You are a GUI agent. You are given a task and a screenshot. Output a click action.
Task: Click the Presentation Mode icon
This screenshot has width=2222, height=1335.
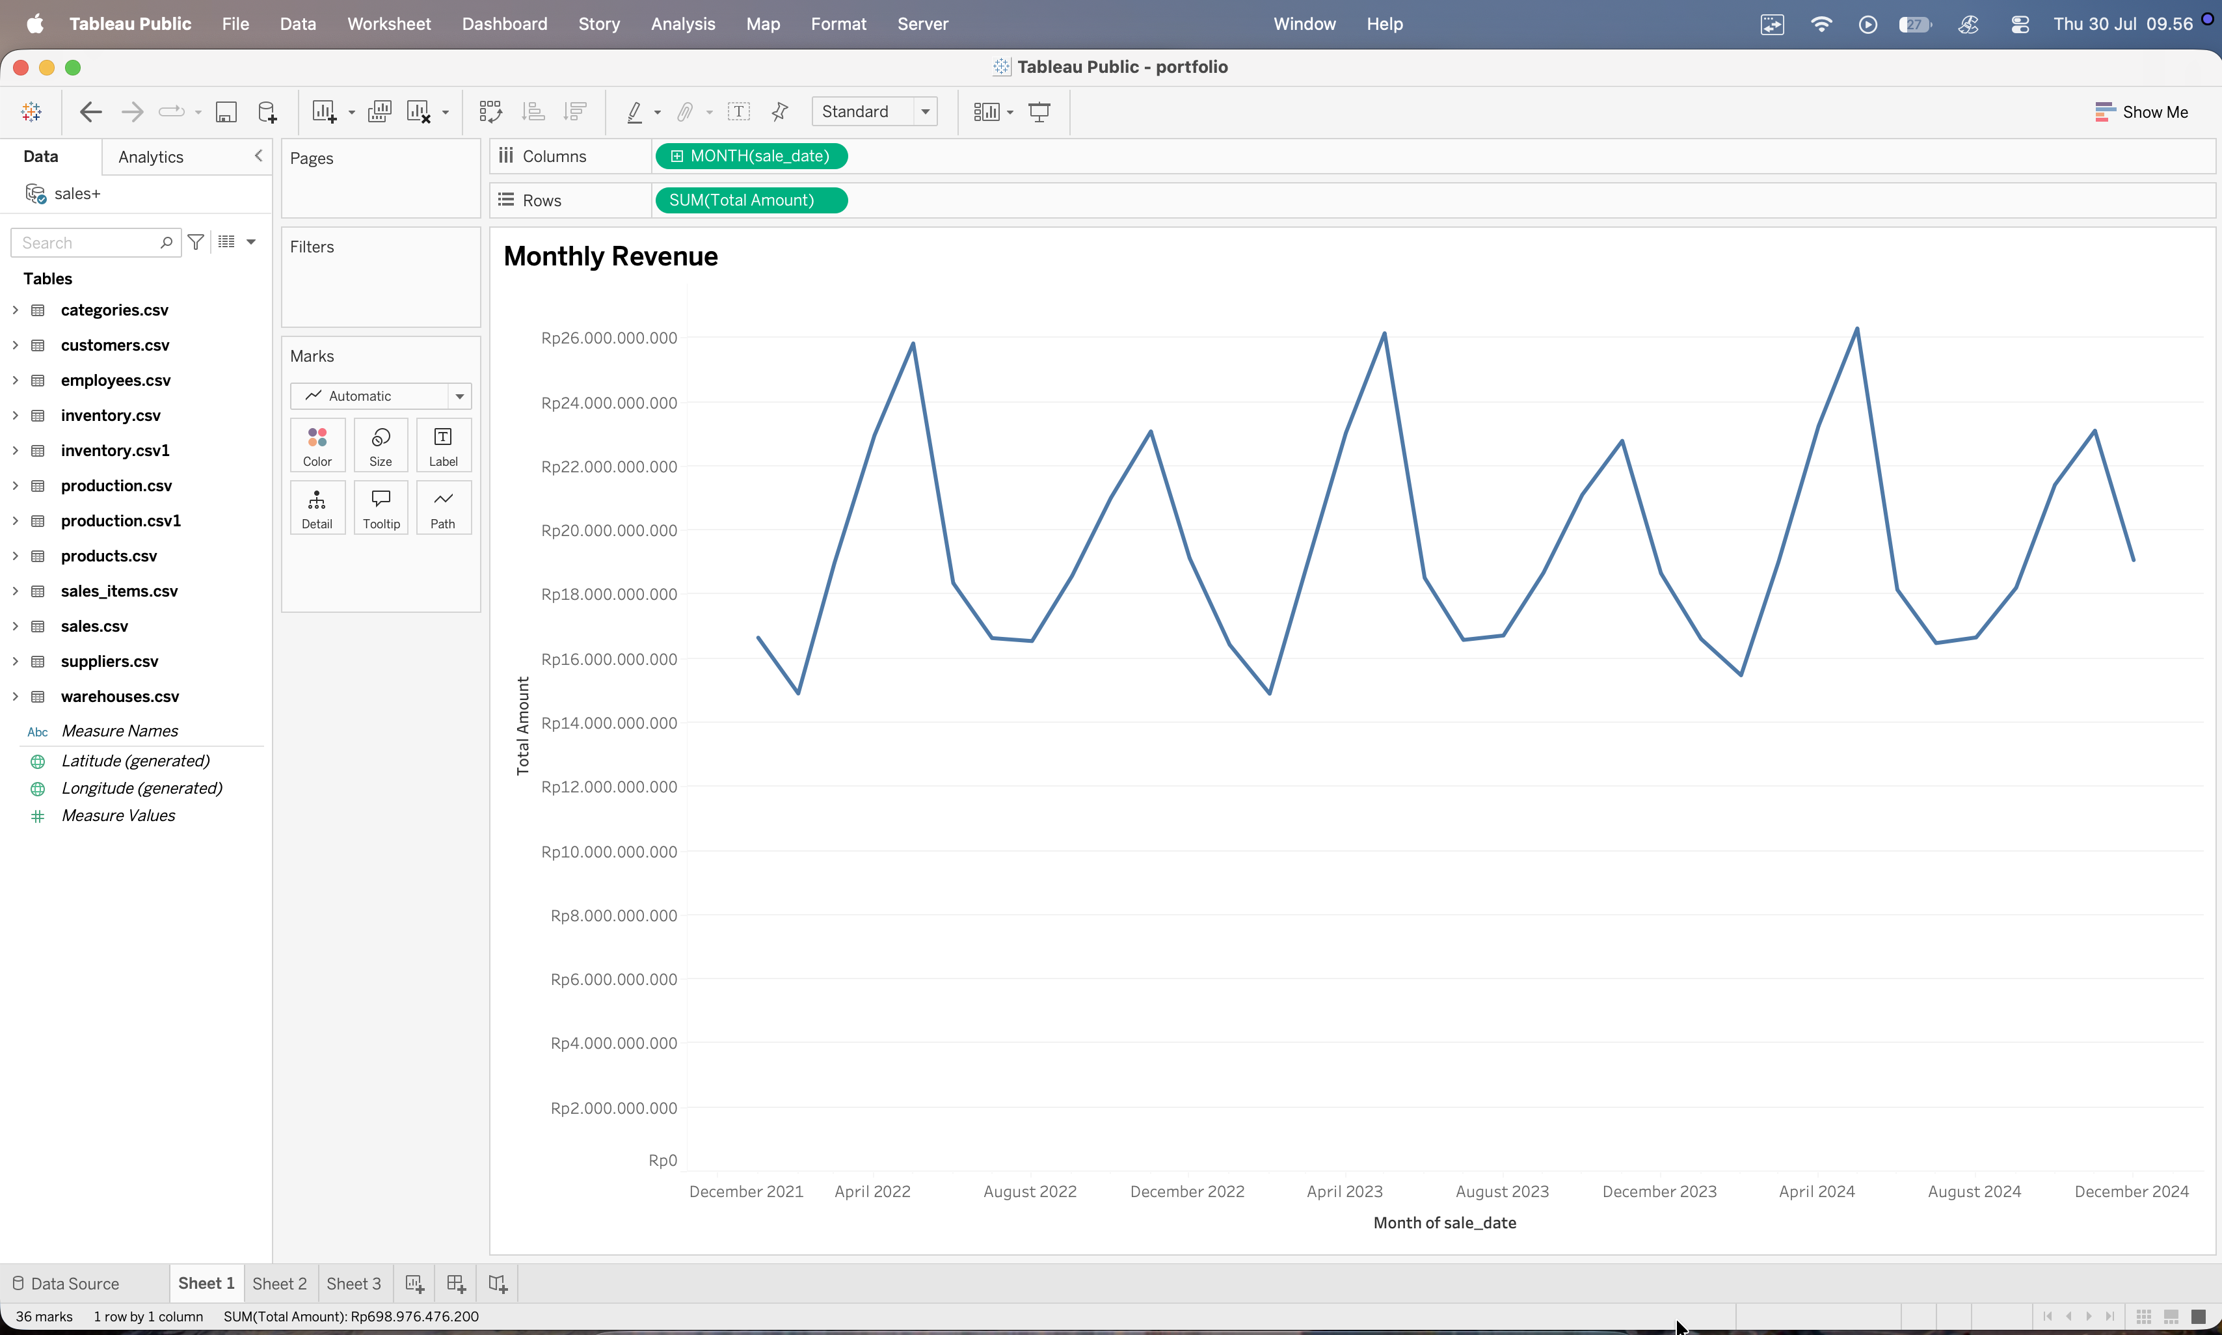point(1039,111)
